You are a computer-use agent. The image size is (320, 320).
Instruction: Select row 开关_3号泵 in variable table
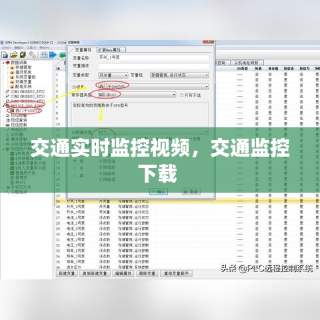187,212
